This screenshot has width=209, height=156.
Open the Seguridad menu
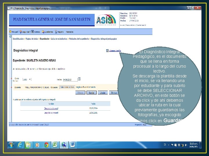(26, 32)
